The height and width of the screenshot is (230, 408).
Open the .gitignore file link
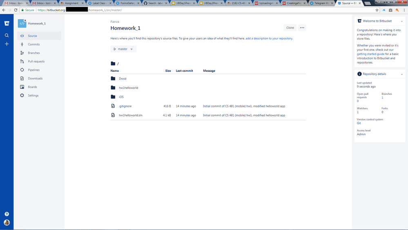tap(125, 106)
